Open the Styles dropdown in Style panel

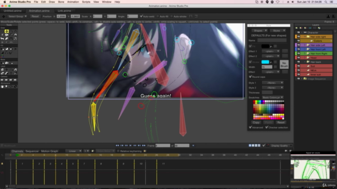[278, 30]
